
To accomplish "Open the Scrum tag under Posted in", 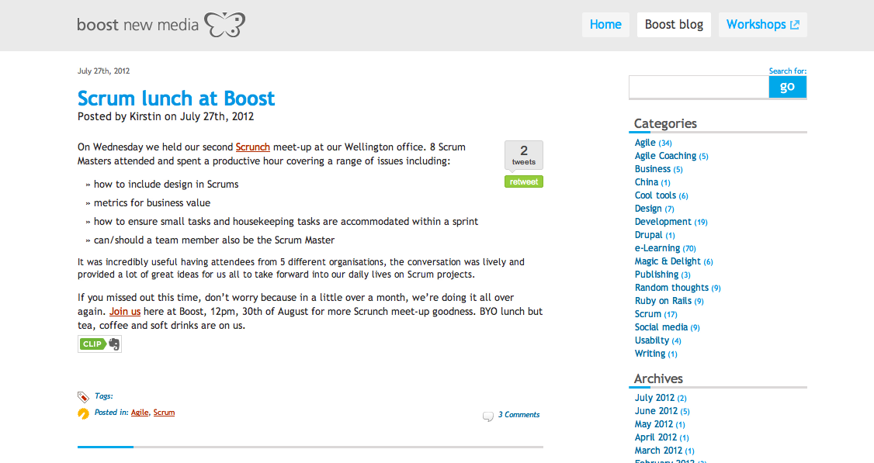I will pos(164,413).
